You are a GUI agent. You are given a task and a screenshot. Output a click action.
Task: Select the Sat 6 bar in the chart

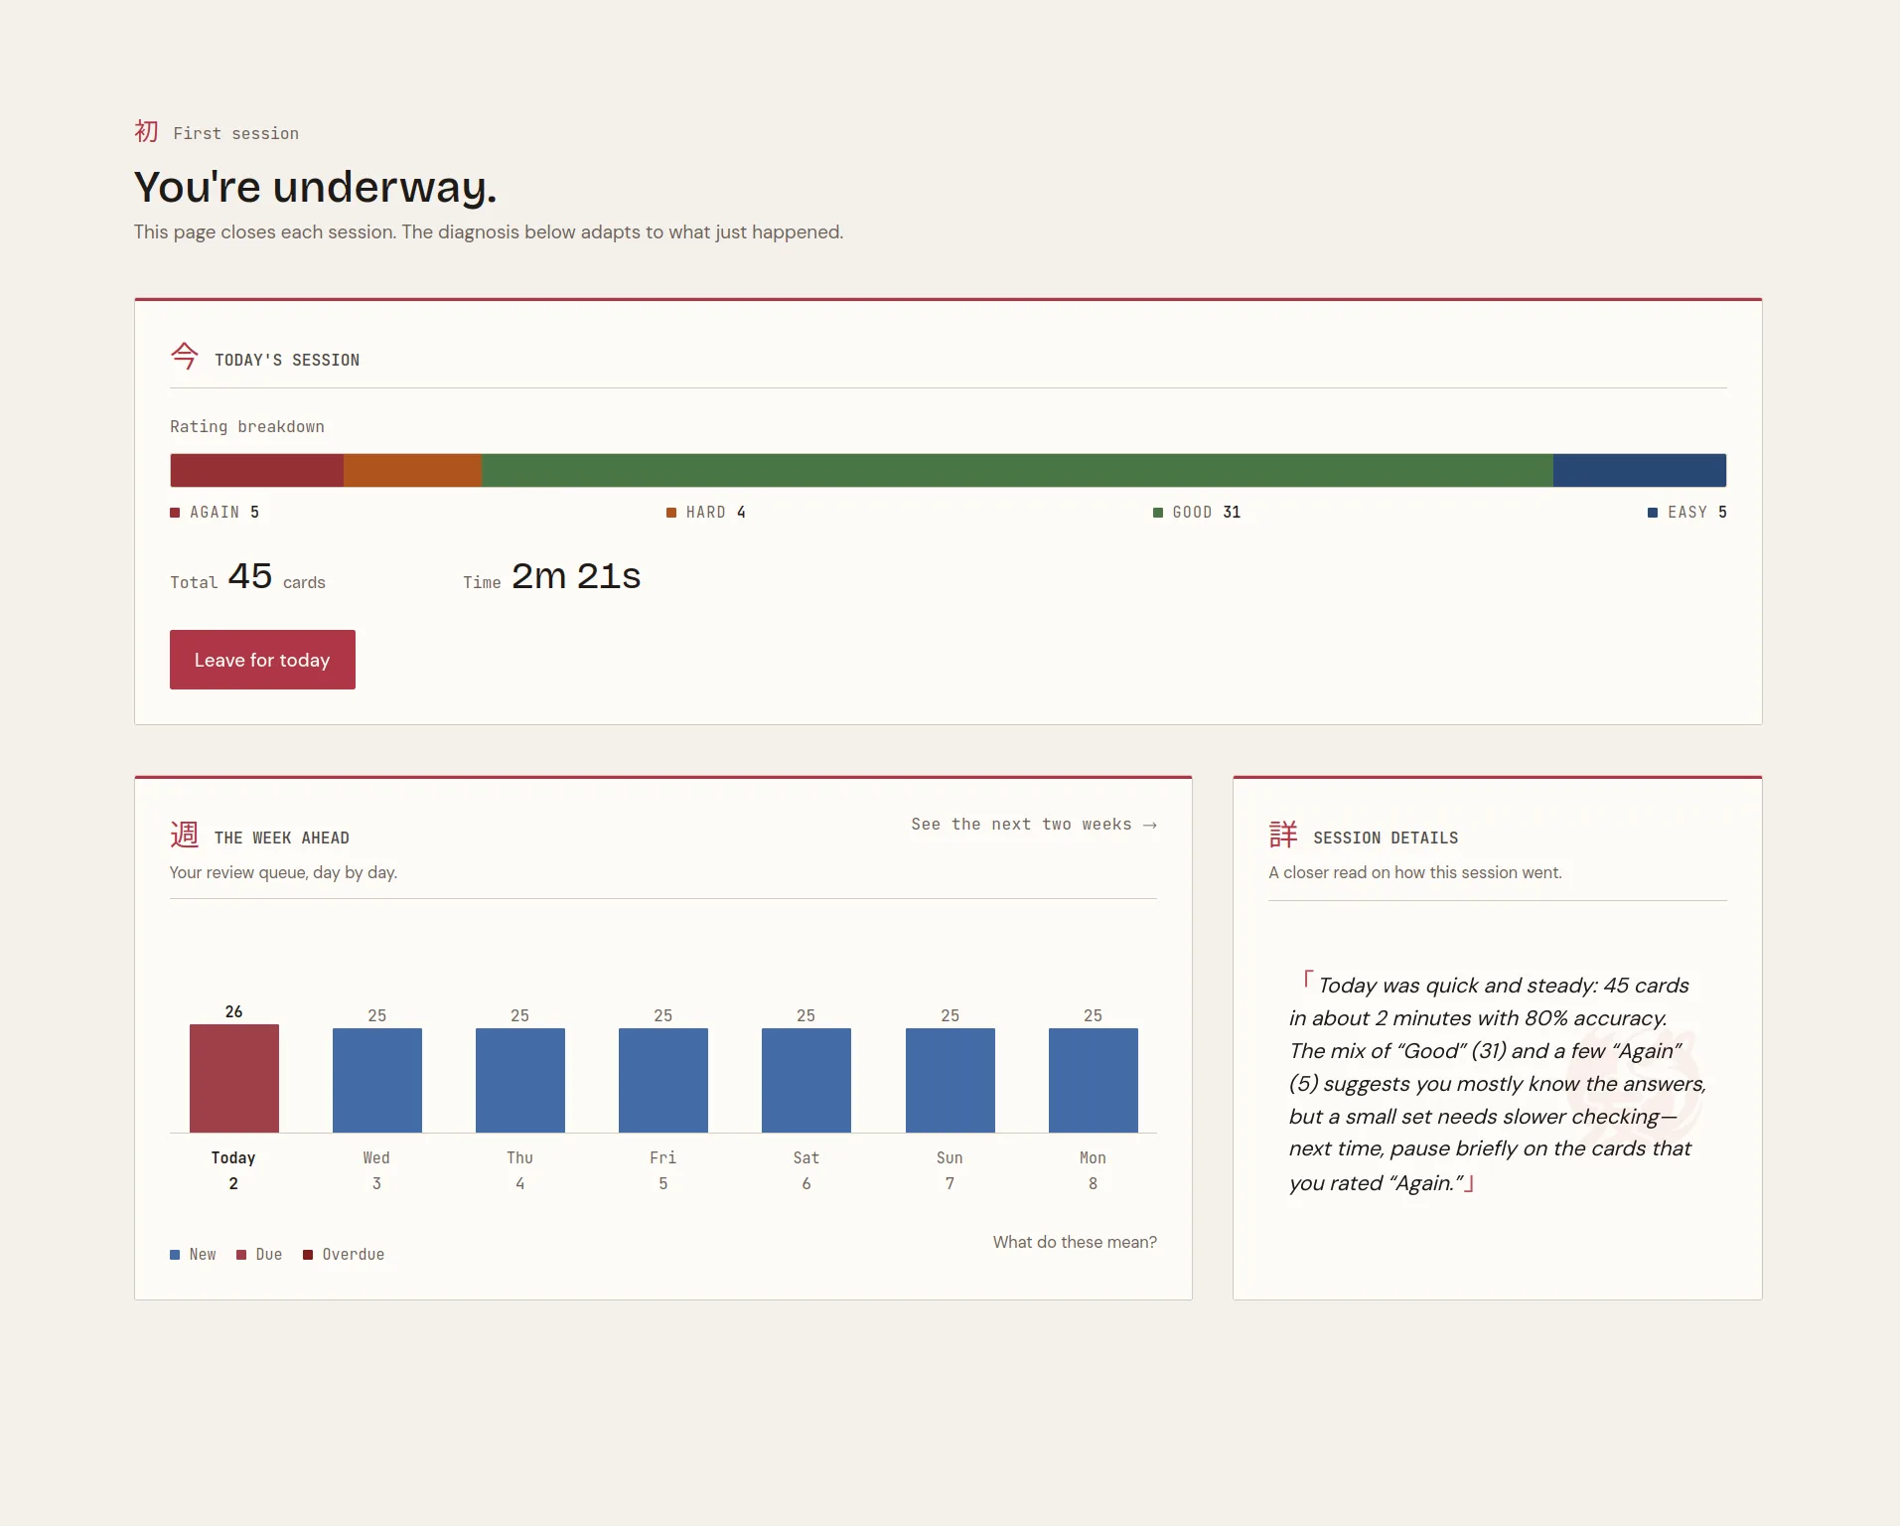pyautogui.click(x=806, y=1080)
